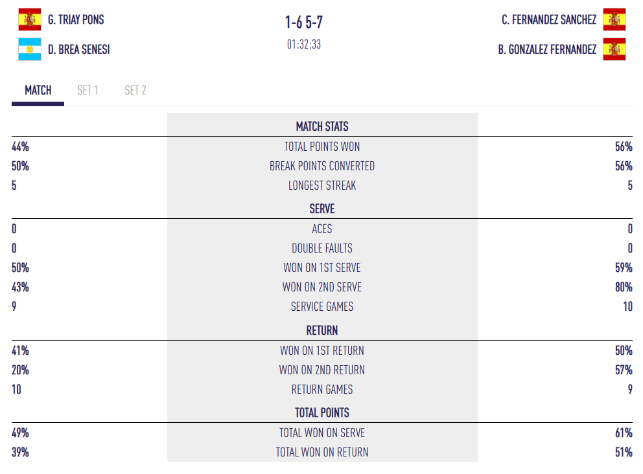Click the Argentina flag beside D. Brea Senesi
Screen dimensions: 643x474
(x=30, y=49)
